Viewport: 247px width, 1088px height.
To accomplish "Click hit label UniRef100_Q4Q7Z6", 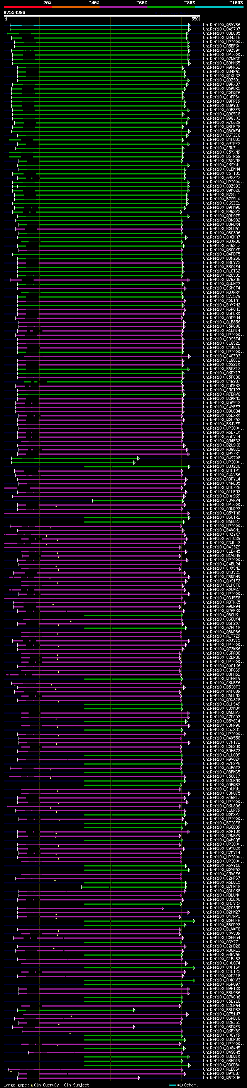I will pos(222,487).
